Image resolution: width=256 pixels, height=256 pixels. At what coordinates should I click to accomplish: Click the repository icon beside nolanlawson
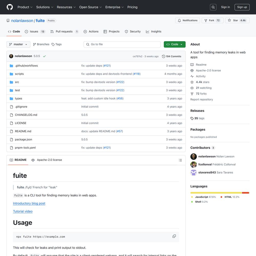(x=8, y=20)
